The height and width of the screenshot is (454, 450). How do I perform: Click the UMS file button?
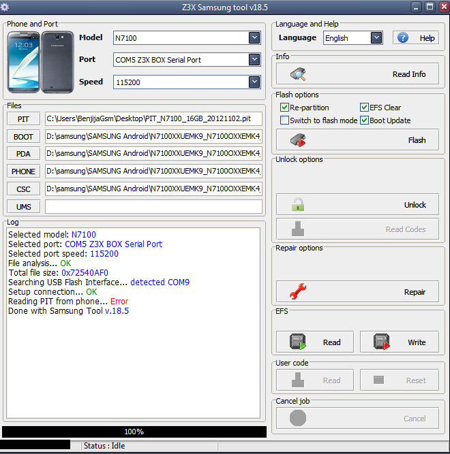tap(23, 207)
